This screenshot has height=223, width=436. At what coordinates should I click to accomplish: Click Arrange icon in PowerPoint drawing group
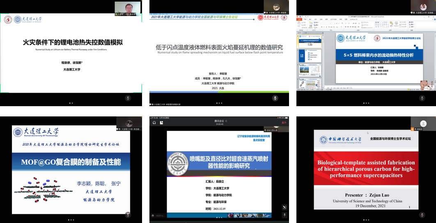coord(391,24)
